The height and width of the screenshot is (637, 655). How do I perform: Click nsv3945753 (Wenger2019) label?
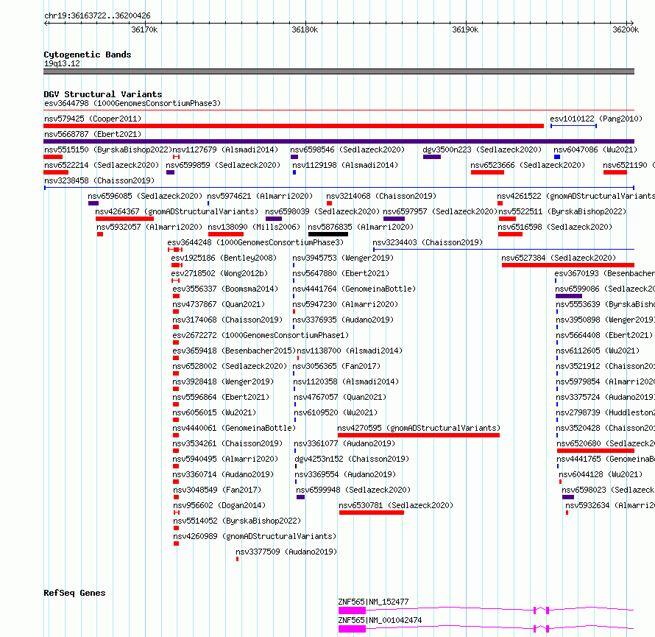coord(343,258)
